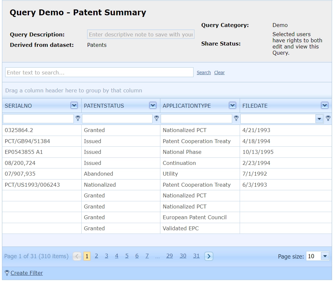The height and width of the screenshot is (281, 334).
Task: Open the FILEDATE column header filter dropdown
Action: [324, 105]
